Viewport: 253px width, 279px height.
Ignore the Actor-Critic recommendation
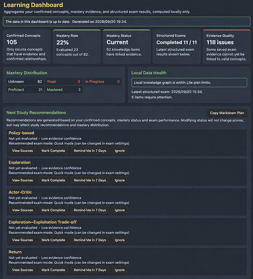click(120, 210)
